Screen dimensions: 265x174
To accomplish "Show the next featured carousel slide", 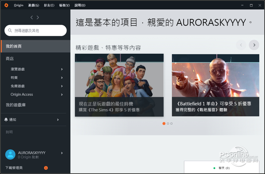I will 254,45.
